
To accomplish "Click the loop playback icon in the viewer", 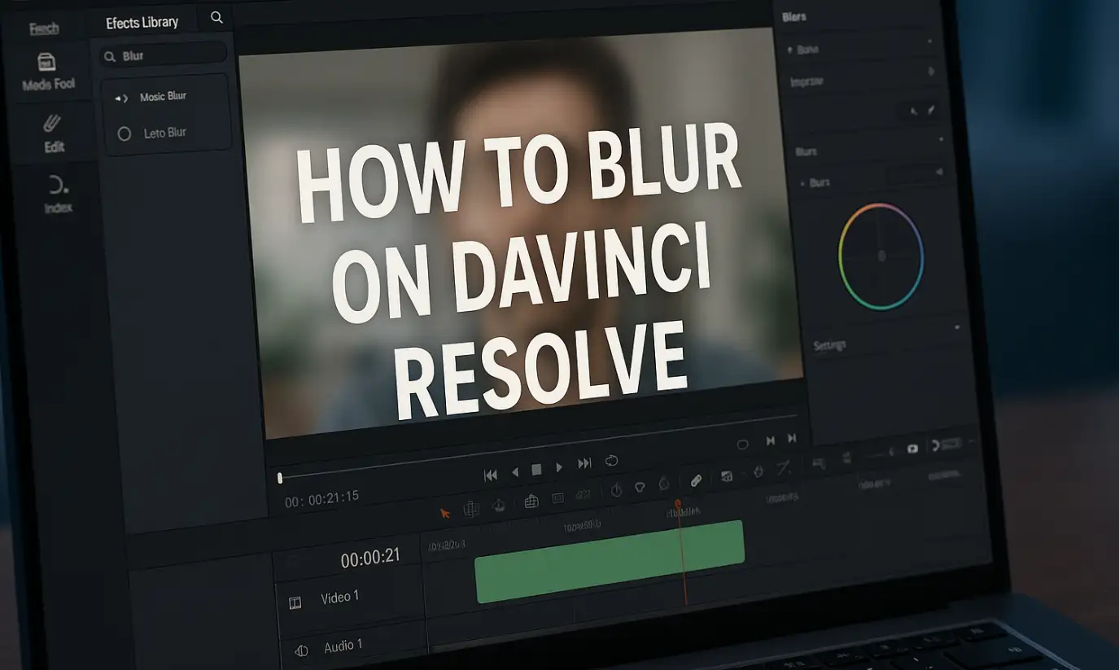I will 611,460.
